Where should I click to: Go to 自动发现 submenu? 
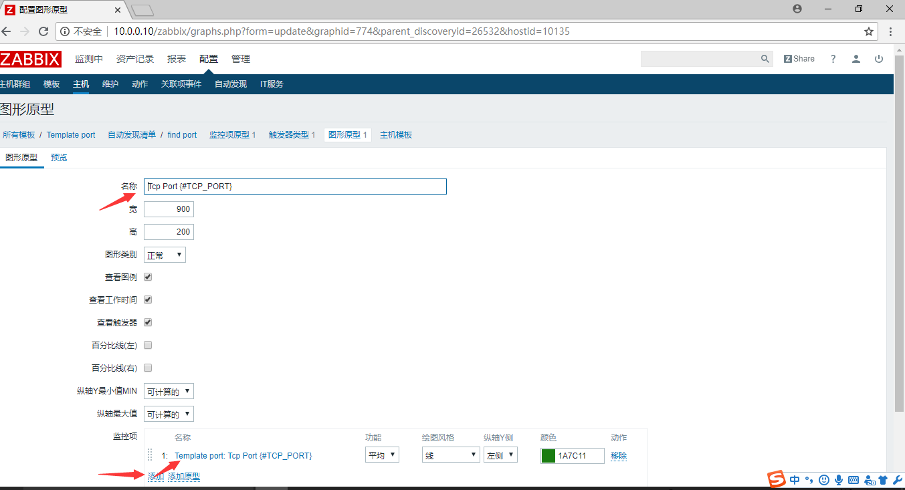231,84
